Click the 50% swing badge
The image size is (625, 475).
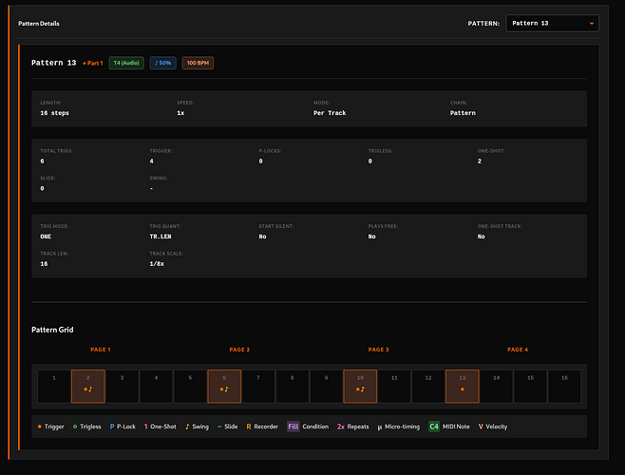[161, 64]
